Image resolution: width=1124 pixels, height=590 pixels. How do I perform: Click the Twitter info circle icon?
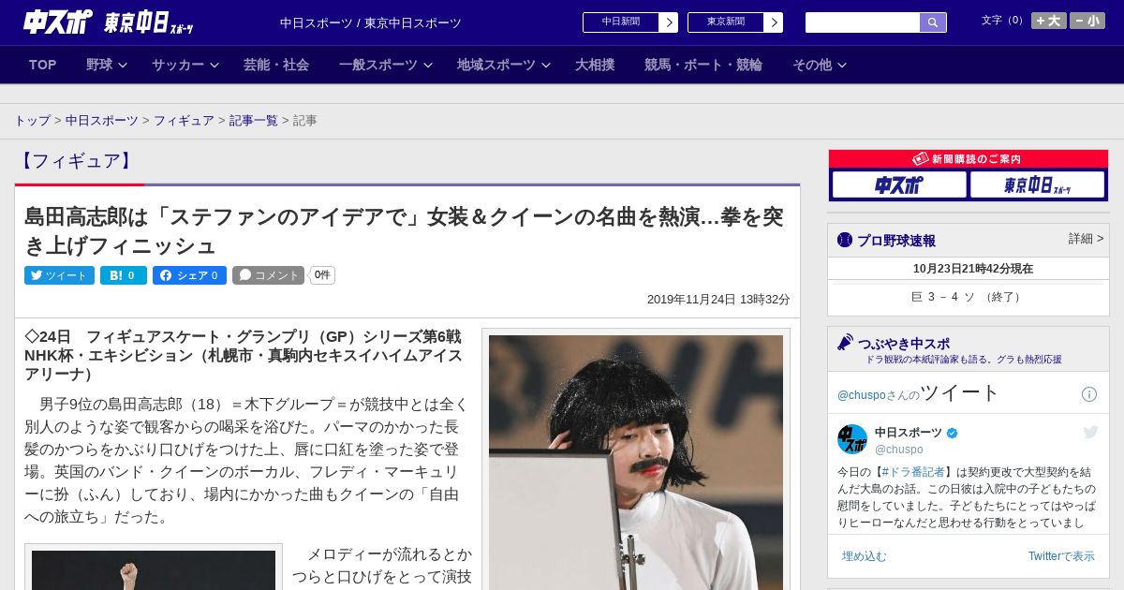tap(1089, 394)
